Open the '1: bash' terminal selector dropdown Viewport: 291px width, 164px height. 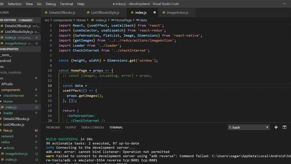(249, 128)
